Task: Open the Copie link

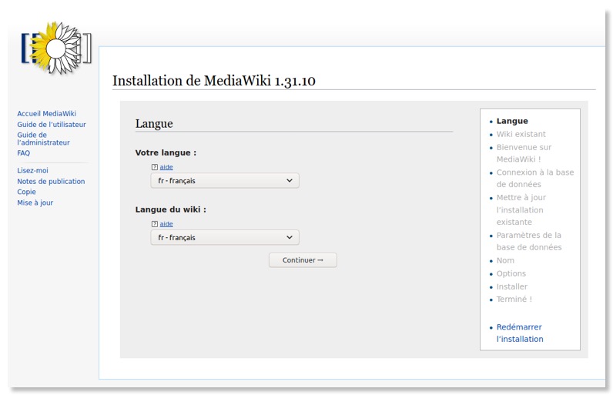Action: click(26, 192)
